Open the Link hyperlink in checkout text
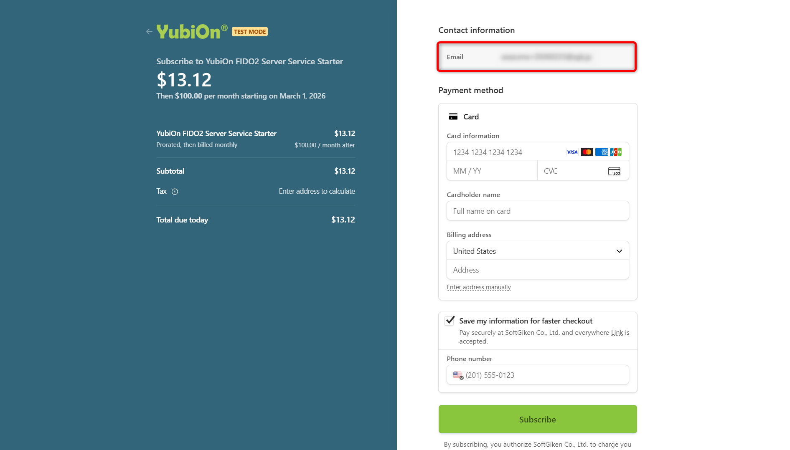Viewport: 790px width, 450px height. (x=617, y=333)
